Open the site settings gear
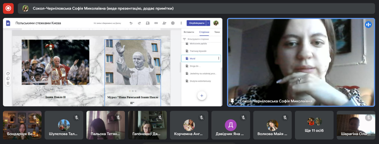379x144 pixels. pyautogui.click(x=173, y=23)
